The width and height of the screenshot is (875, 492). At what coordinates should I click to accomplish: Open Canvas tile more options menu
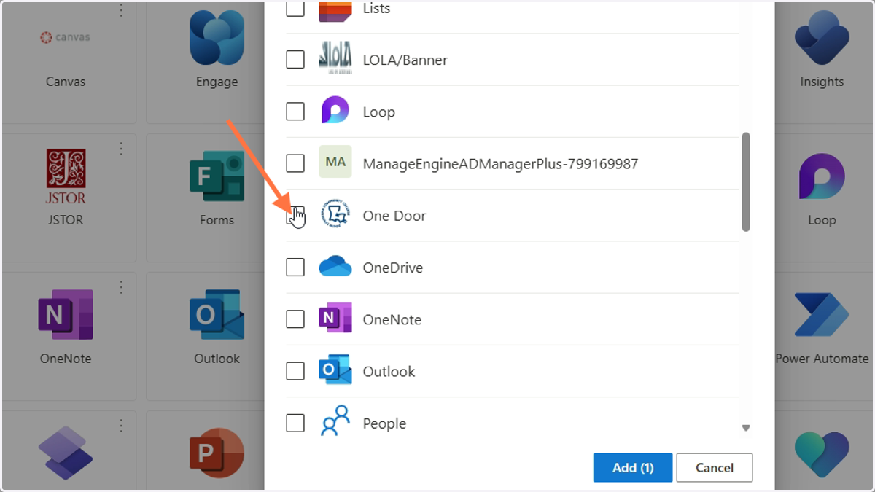tap(121, 10)
